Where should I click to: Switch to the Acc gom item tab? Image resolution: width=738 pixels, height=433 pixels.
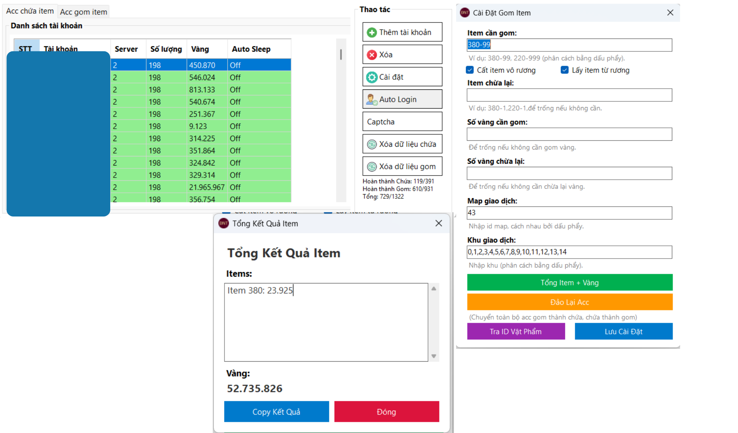point(83,12)
